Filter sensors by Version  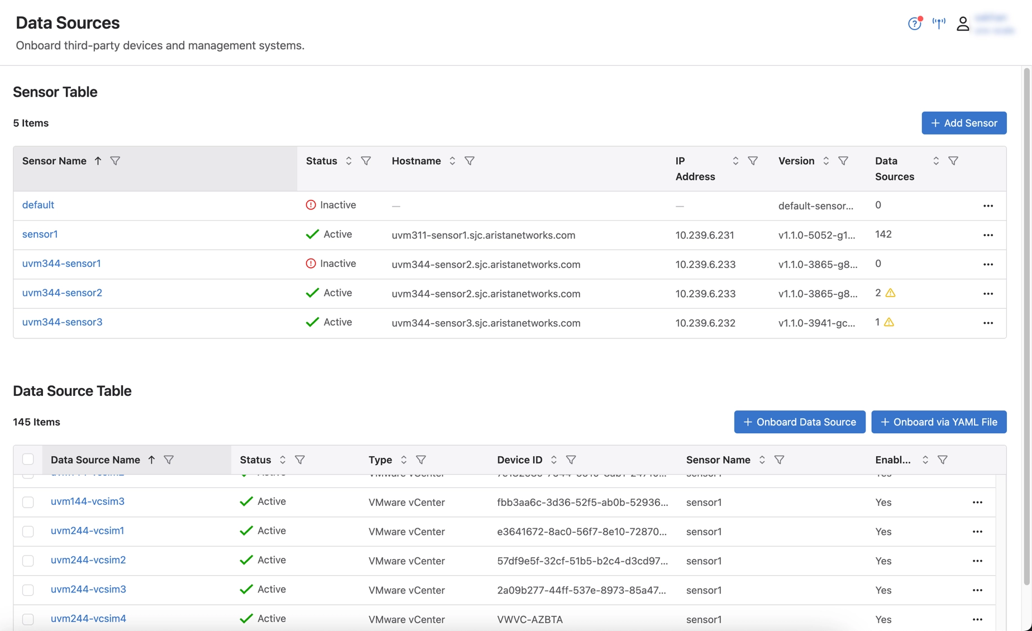click(x=843, y=161)
